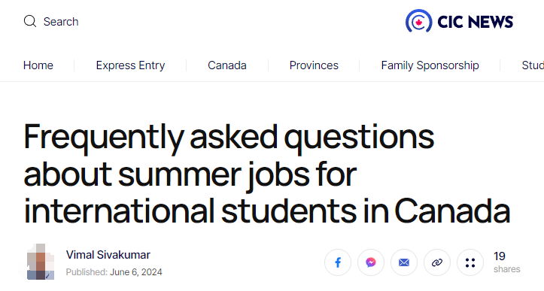The image size is (544, 291).
Task: Click the Search text field
Action: pos(61,22)
